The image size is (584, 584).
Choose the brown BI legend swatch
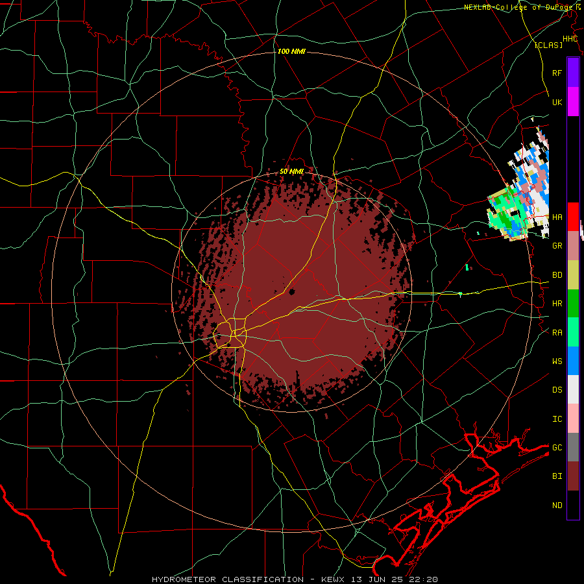(573, 476)
